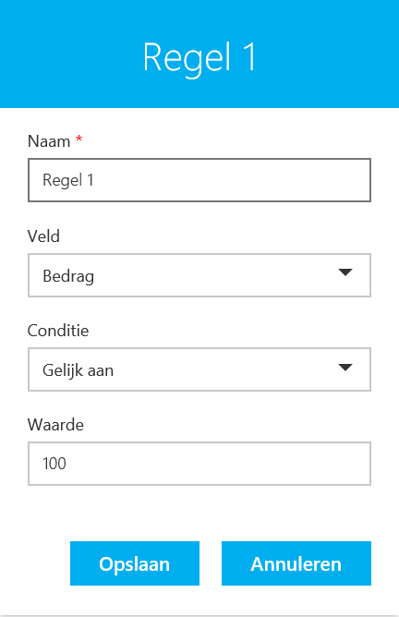
Task: Click the Gelijk aan selected value text
Action: (78, 370)
